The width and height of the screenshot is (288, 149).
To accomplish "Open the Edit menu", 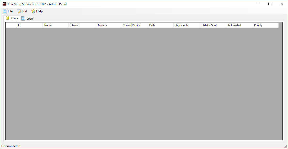I will tap(22, 11).
